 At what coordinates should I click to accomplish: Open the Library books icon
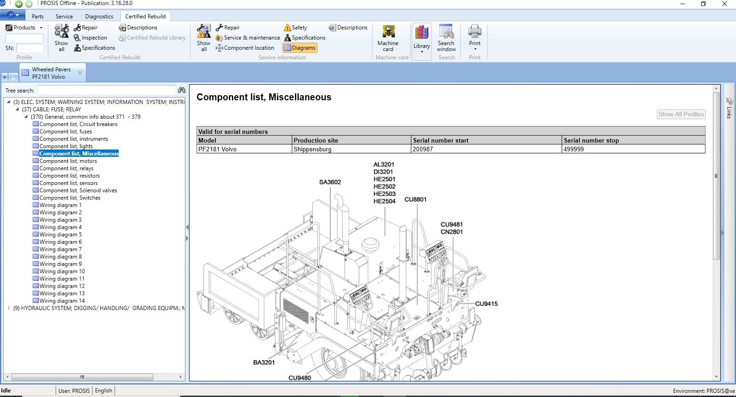tap(421, 33)
